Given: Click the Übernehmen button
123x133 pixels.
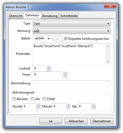Looking at the screenshot, I should pyautogui.click(x=102, y=121).
